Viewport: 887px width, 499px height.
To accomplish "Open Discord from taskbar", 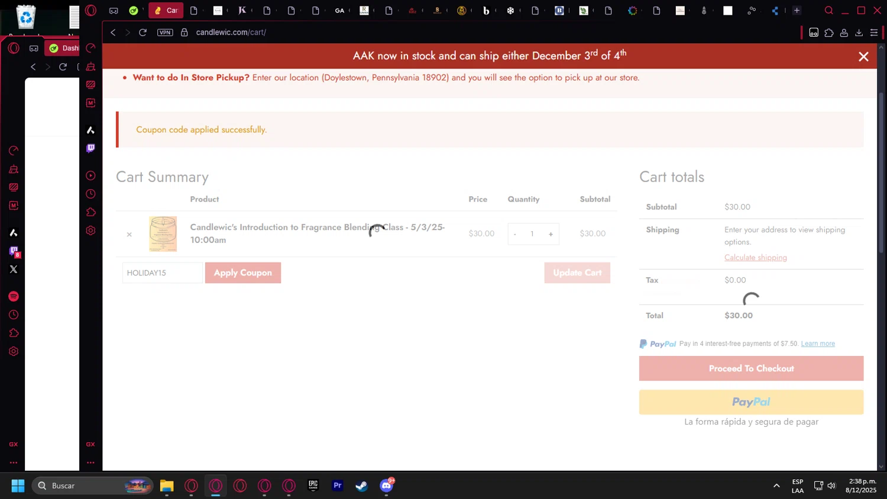I will click(x=387, y=485).
